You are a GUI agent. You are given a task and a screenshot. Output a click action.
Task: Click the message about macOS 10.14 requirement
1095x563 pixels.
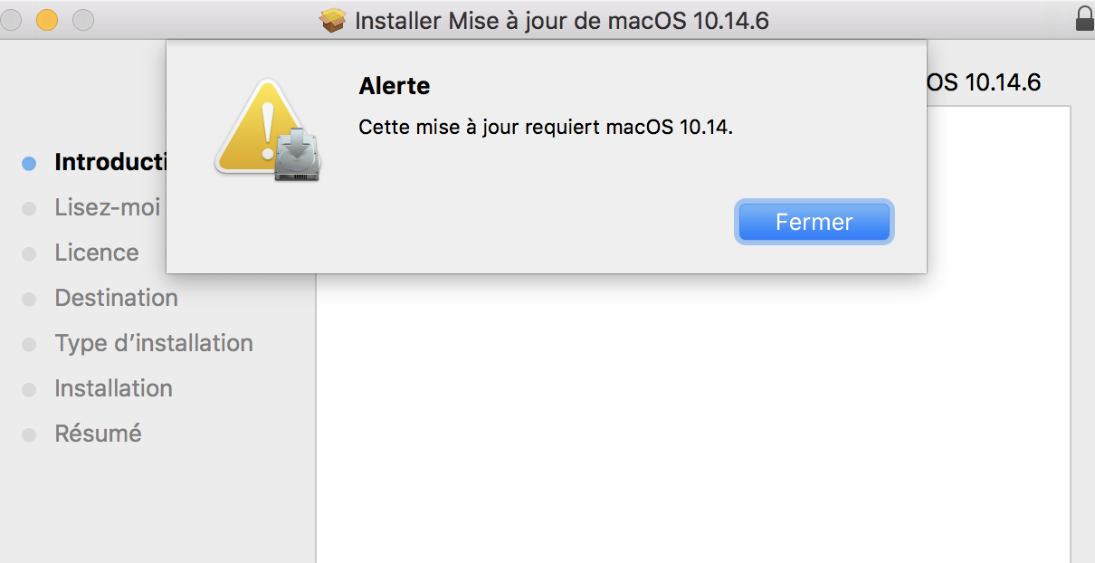(x=546, y=127)
